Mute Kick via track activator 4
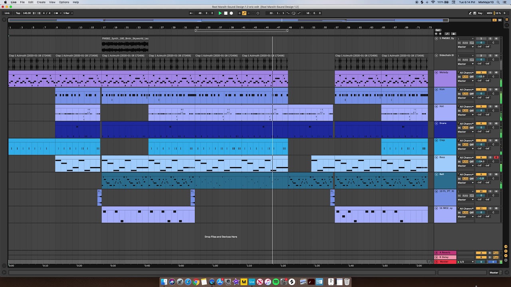Viewport: 511px width, 287px height. click(481, 89)
